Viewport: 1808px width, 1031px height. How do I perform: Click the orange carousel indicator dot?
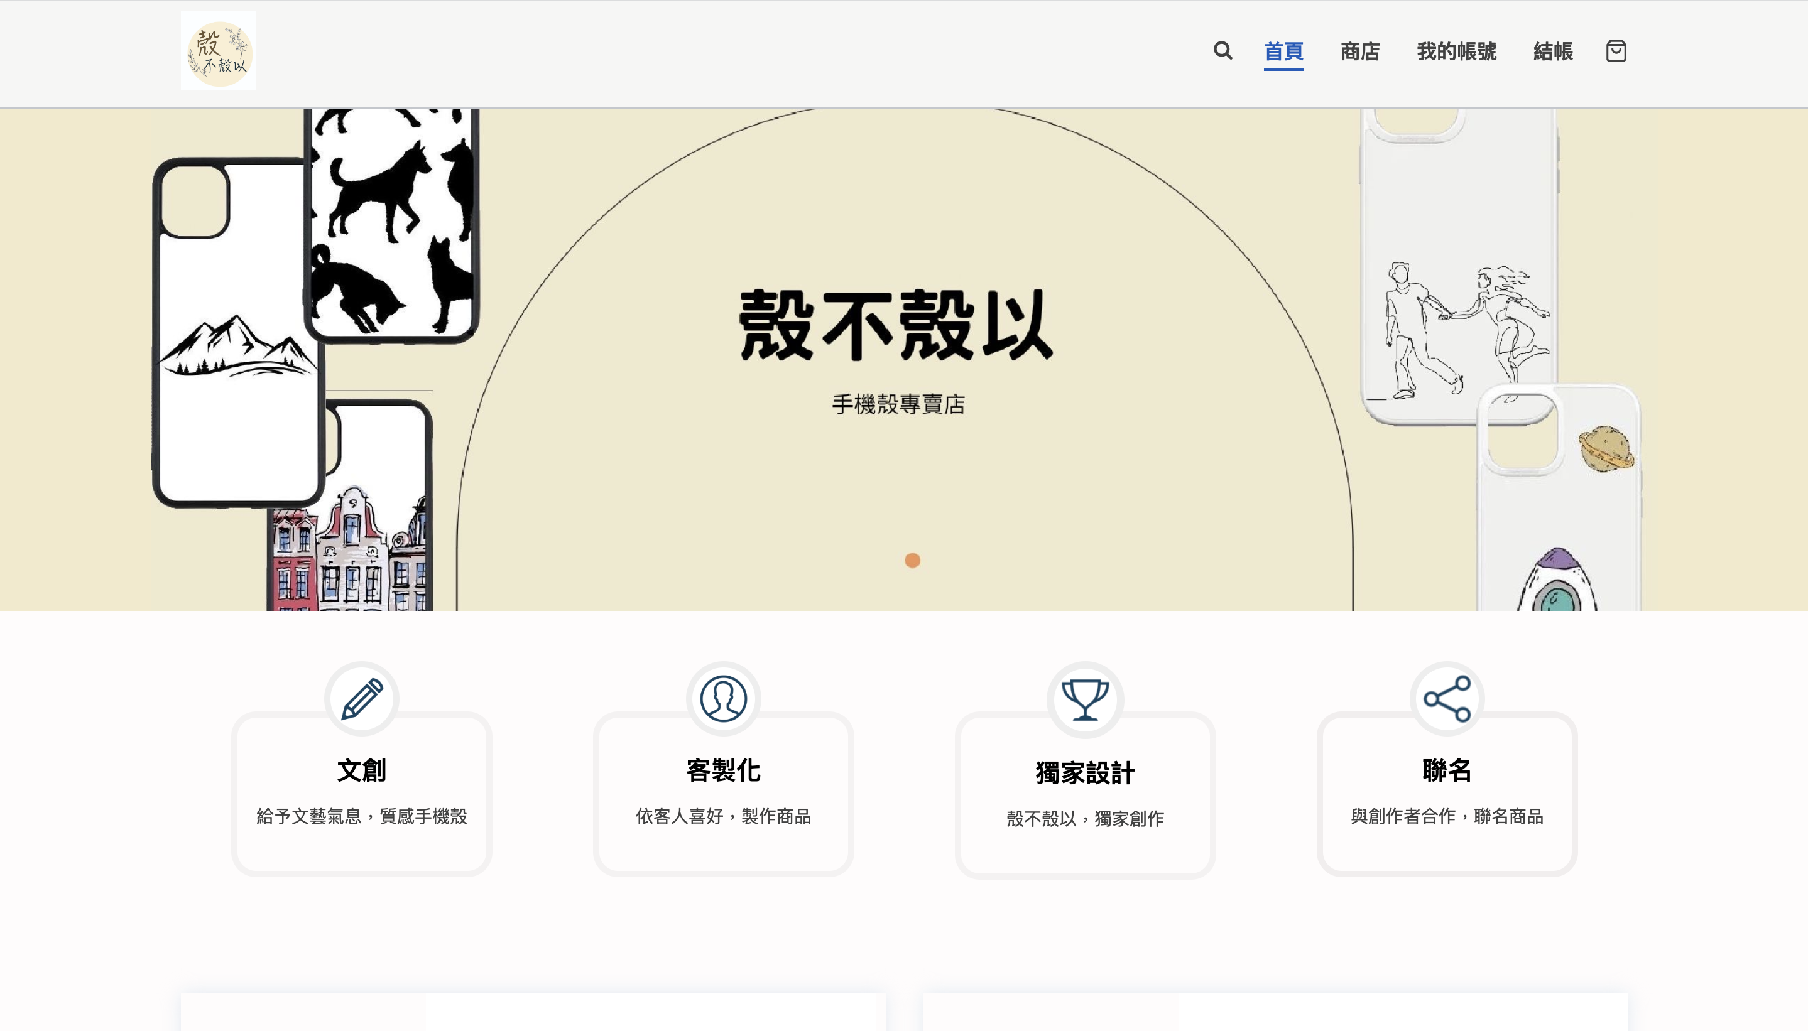coord(912,560)
